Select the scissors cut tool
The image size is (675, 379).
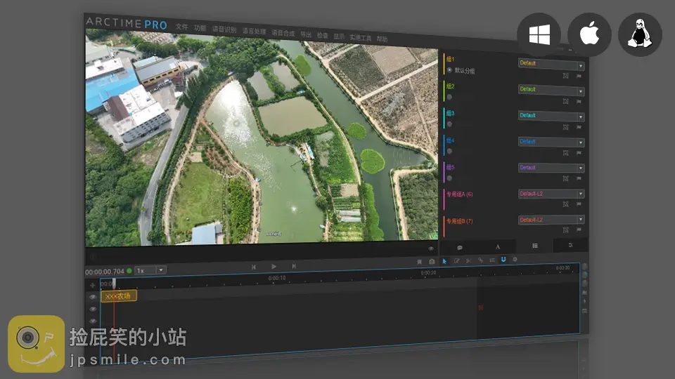pyautogui.click(x=468, y=260)
